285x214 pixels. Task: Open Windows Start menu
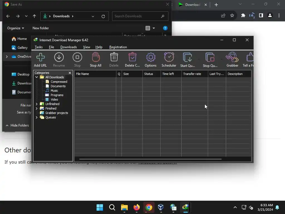coord(100,207)
